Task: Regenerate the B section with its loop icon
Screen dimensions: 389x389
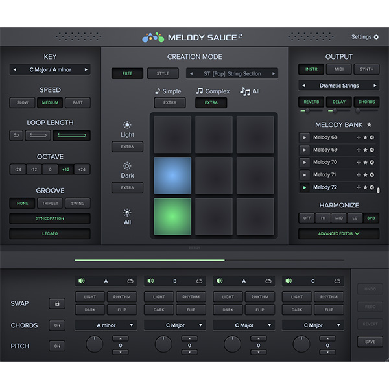Action: 199,281
